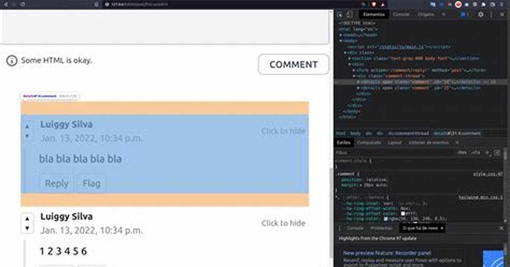
Task: Bookmark the page via address bar bookmark icon
Action: click(96, 5)
